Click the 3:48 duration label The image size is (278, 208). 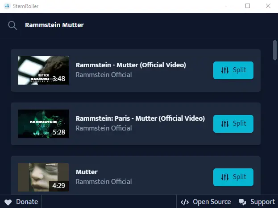pos(59,78)
